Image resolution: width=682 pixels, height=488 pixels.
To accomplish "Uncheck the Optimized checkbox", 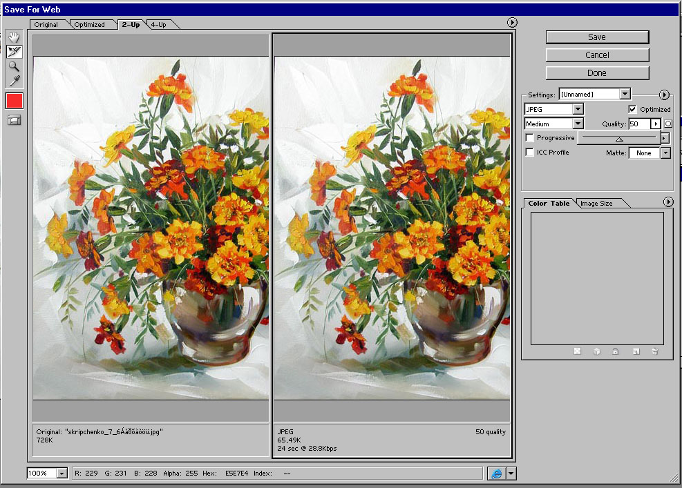I will click(x=632, y=109).
